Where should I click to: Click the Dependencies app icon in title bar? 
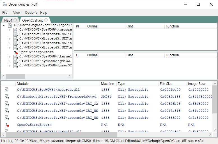[x=5, y=4]
